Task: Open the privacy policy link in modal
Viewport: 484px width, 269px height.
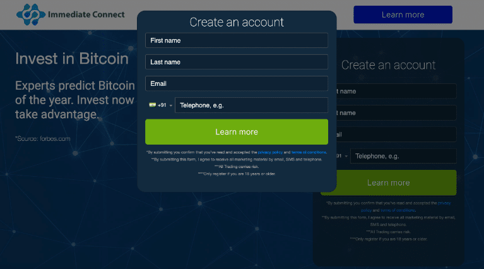Action: coord(270,152)
